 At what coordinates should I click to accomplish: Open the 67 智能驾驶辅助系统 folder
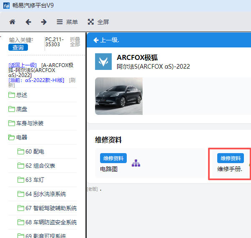coord(47,208)
